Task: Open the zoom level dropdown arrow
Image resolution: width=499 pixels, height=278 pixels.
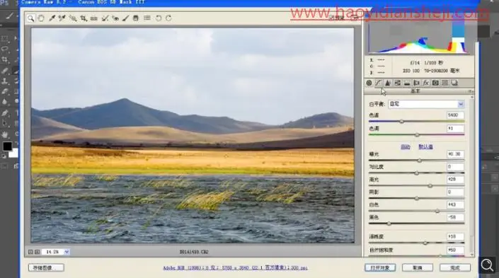Action: click(x=67, y=252)
